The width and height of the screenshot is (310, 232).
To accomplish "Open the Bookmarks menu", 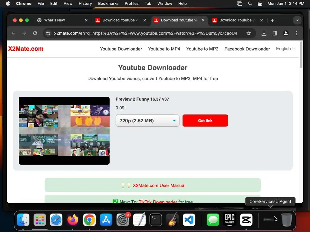I will [108, 4].
